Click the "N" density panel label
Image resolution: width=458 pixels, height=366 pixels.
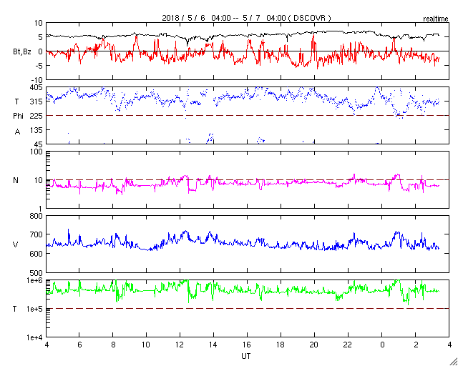coord(16,180)
